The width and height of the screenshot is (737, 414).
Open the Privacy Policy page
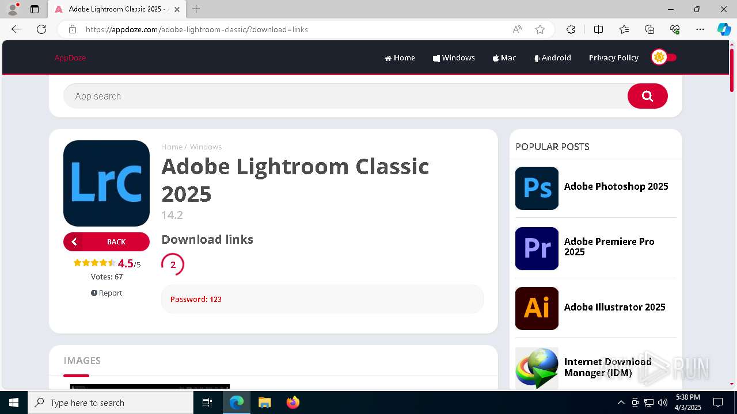614,57
